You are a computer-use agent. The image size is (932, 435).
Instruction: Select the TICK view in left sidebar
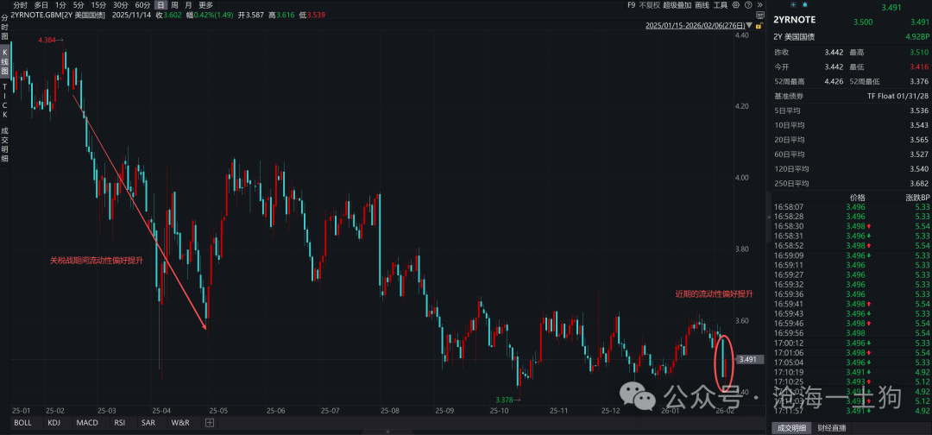point(4,100)
